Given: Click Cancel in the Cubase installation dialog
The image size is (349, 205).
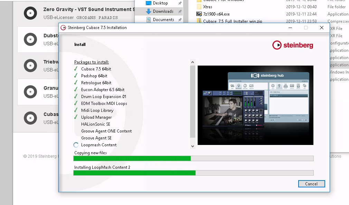Looking at the screenshot, I should coord(311,184).
